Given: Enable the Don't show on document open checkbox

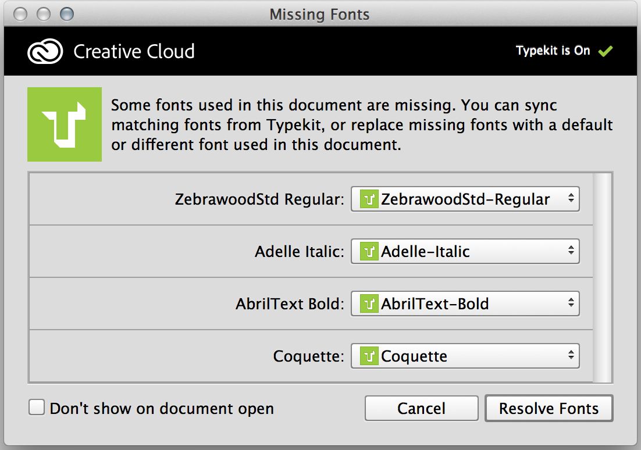Looking at the screenshot, I should coord(36,408).
